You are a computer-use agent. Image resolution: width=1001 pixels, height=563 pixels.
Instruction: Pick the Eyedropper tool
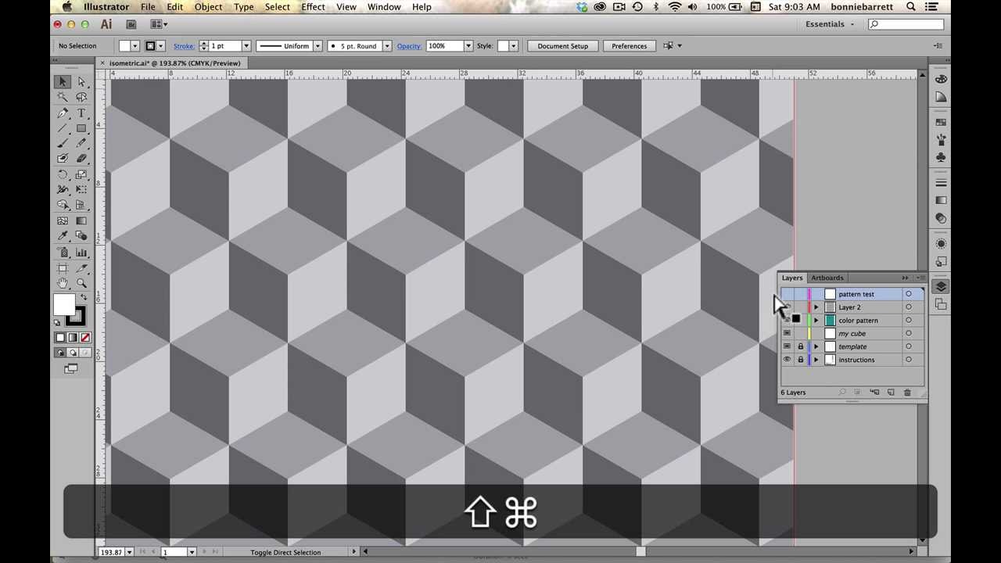[x=63, y=235]
